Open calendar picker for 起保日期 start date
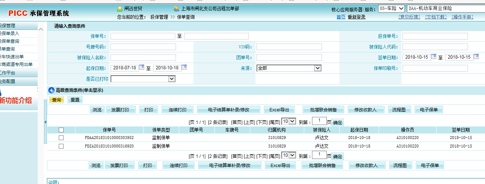The width and height of the screenshot is (485, 184). point(141,67)
